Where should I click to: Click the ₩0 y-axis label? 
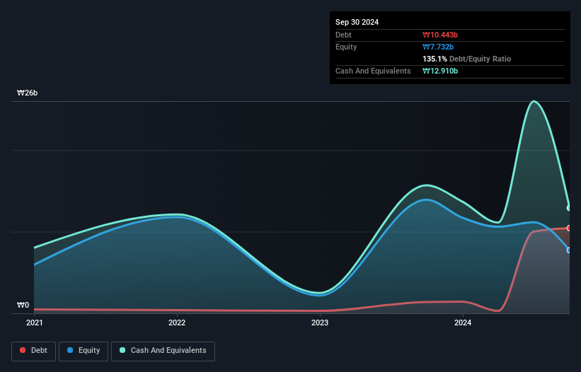point(23,305)
